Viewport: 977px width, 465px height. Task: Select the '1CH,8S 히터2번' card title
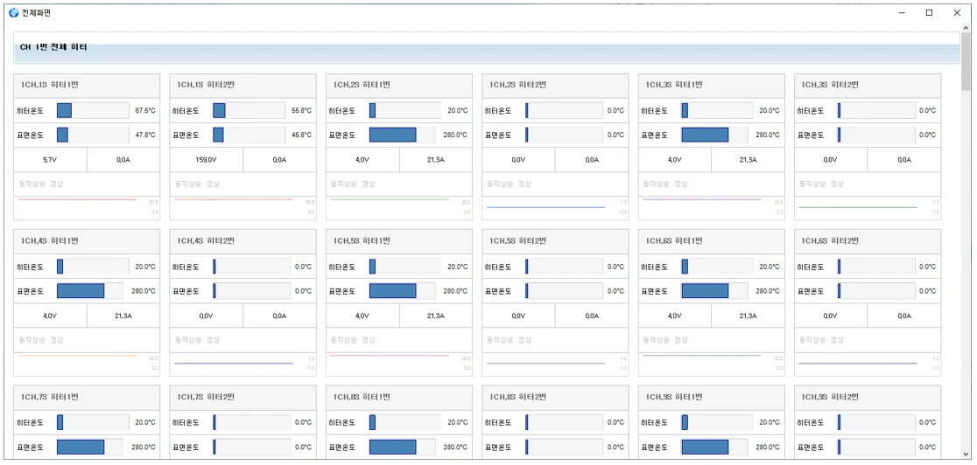[x=517, y=397]
